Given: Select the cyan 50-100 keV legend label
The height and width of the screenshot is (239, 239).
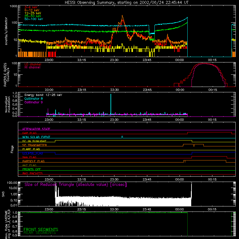Looking at the screenshot, I should pyautogui.click(x=34, y=19).
